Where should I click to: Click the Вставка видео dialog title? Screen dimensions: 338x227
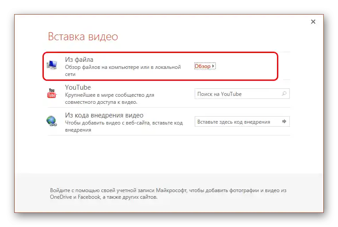point(83,36)
